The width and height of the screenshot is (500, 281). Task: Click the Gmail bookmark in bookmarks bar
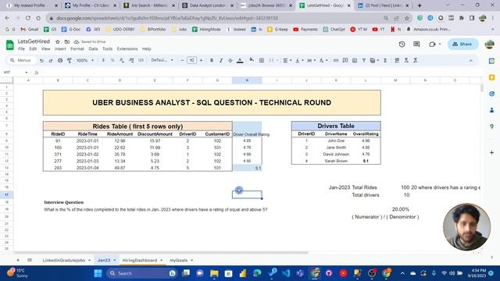coord(30,30)
